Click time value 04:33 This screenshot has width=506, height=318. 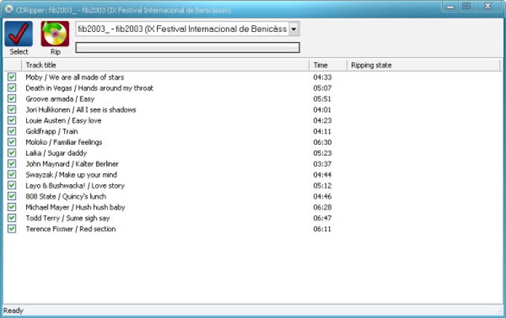point(322,77)
